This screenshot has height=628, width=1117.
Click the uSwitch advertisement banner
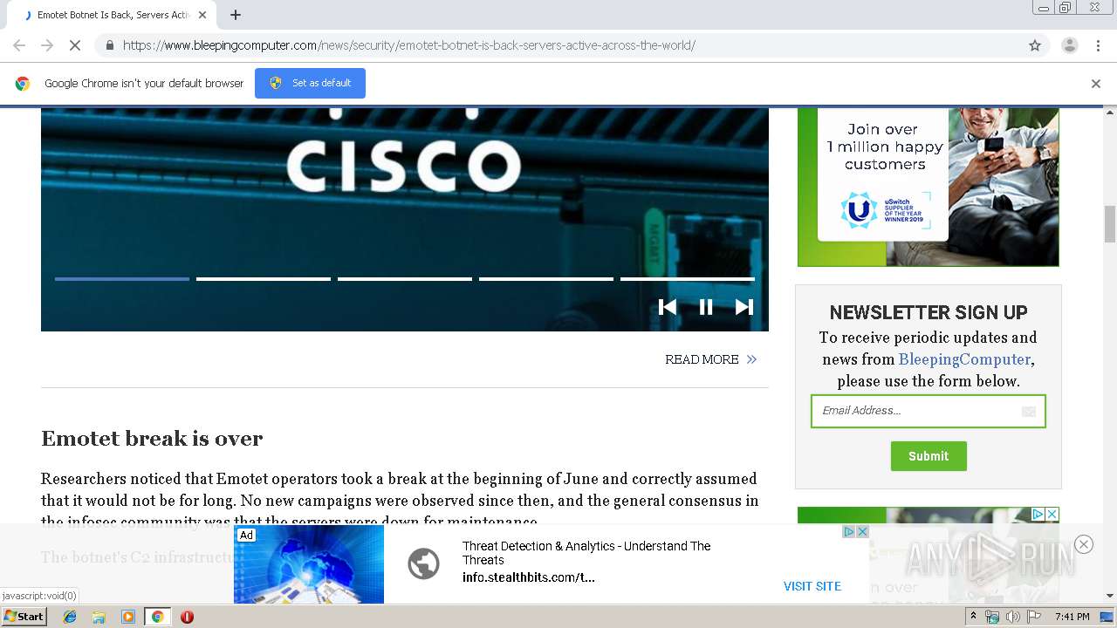pyautogui.click(x=929, y=187)
